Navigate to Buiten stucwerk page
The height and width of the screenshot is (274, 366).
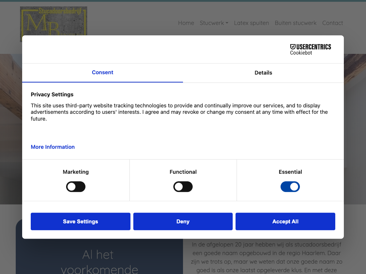[x=296, y=23]
